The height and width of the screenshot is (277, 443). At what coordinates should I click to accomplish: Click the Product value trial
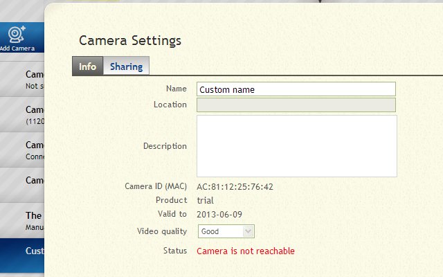click(x=205, y=200)
